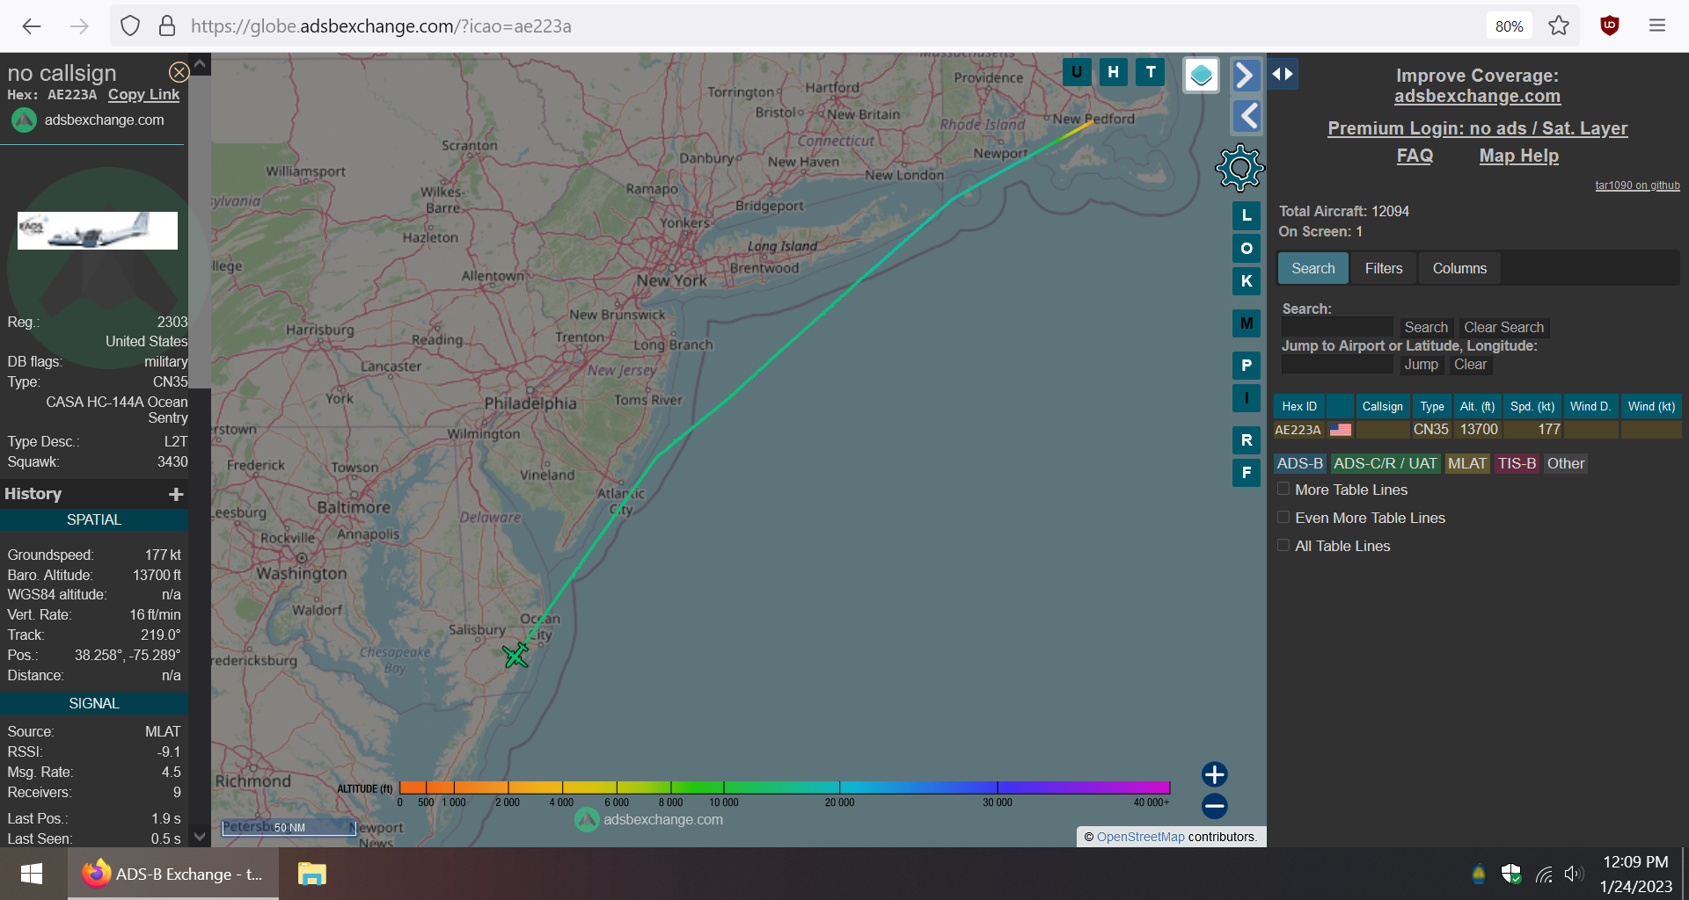Open the Firefox hamburger menu
This screenshot has width=1689, height=900.
[1657, 26]
